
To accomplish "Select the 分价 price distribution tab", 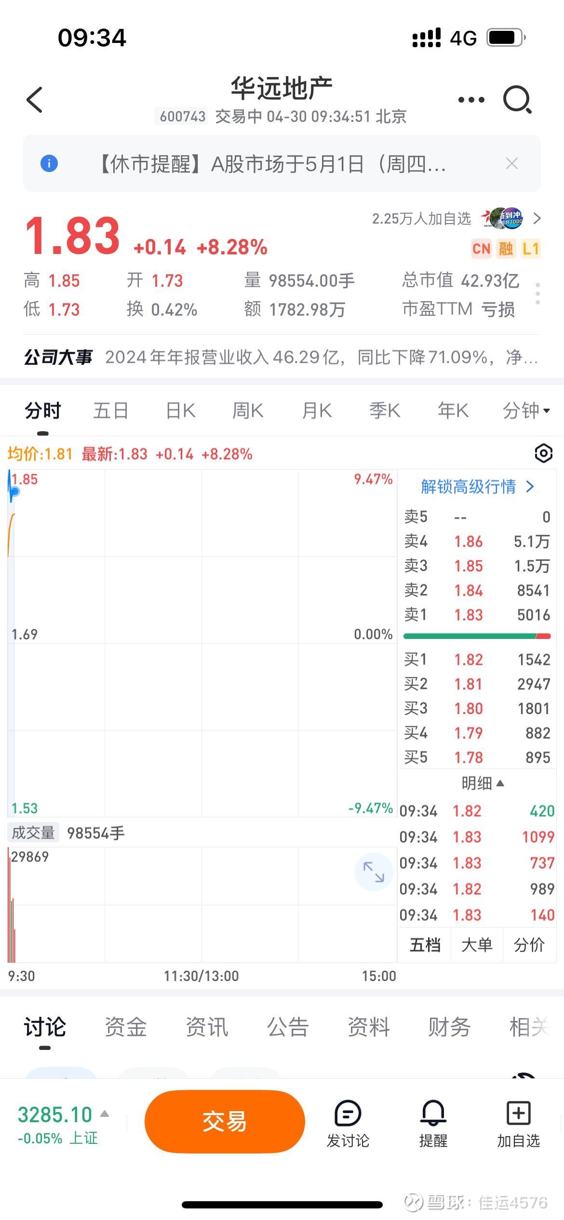I will [529, 945].
